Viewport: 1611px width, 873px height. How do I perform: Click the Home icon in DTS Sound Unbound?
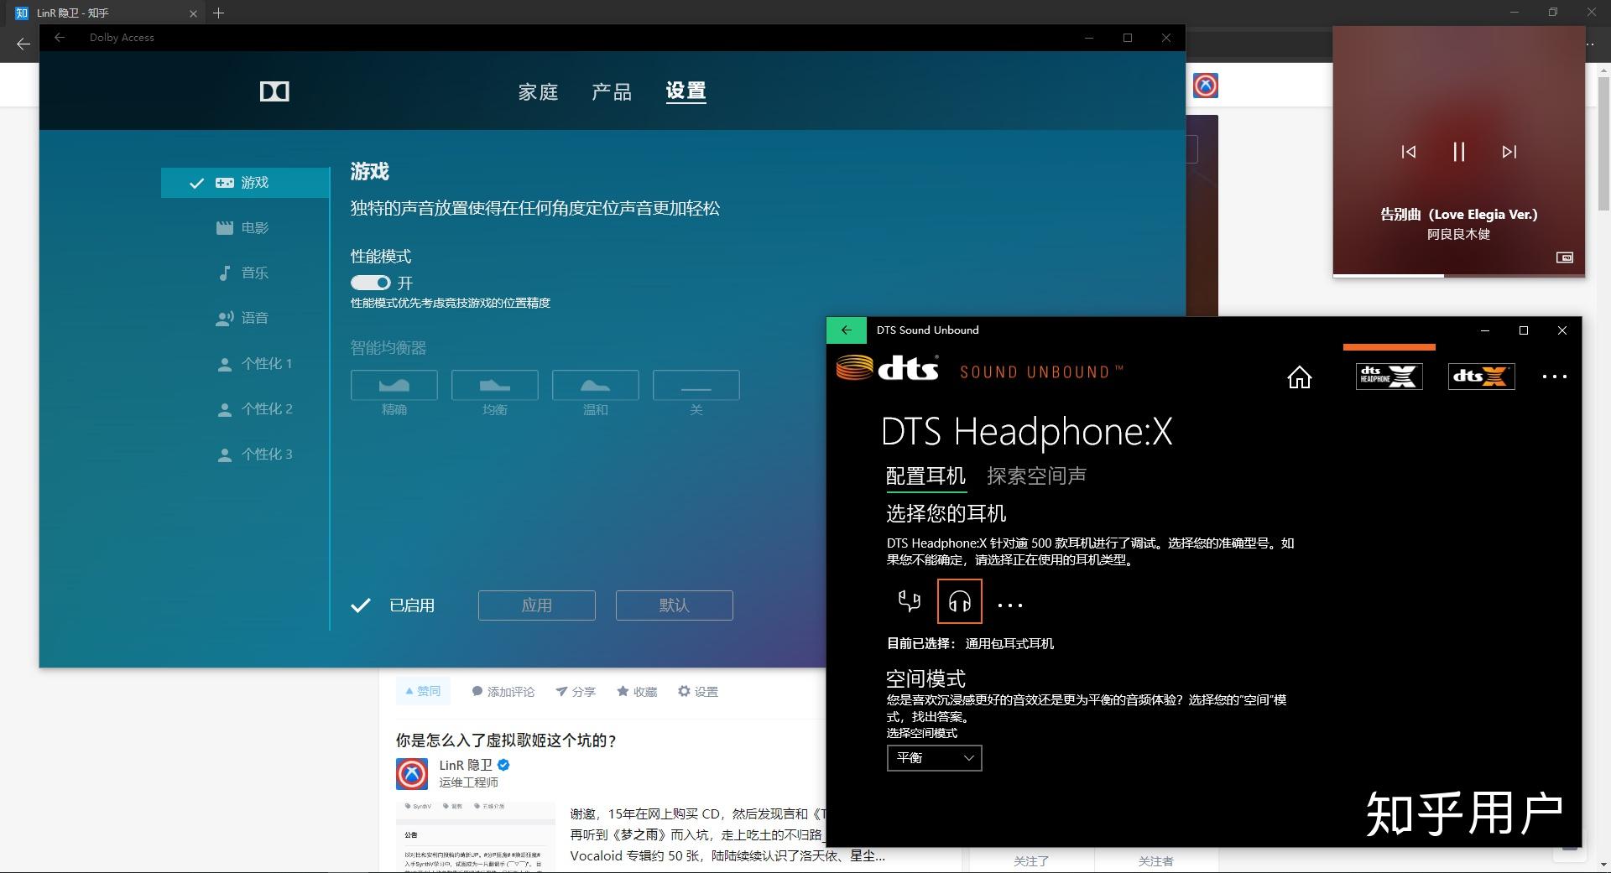(x=1299, y=377)
